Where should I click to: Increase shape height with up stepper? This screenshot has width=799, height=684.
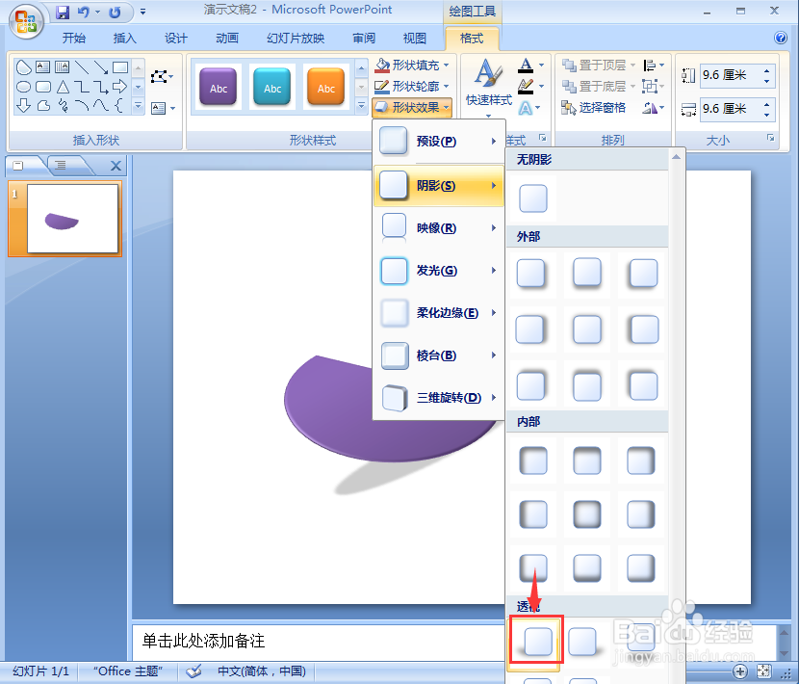[767, 70]
